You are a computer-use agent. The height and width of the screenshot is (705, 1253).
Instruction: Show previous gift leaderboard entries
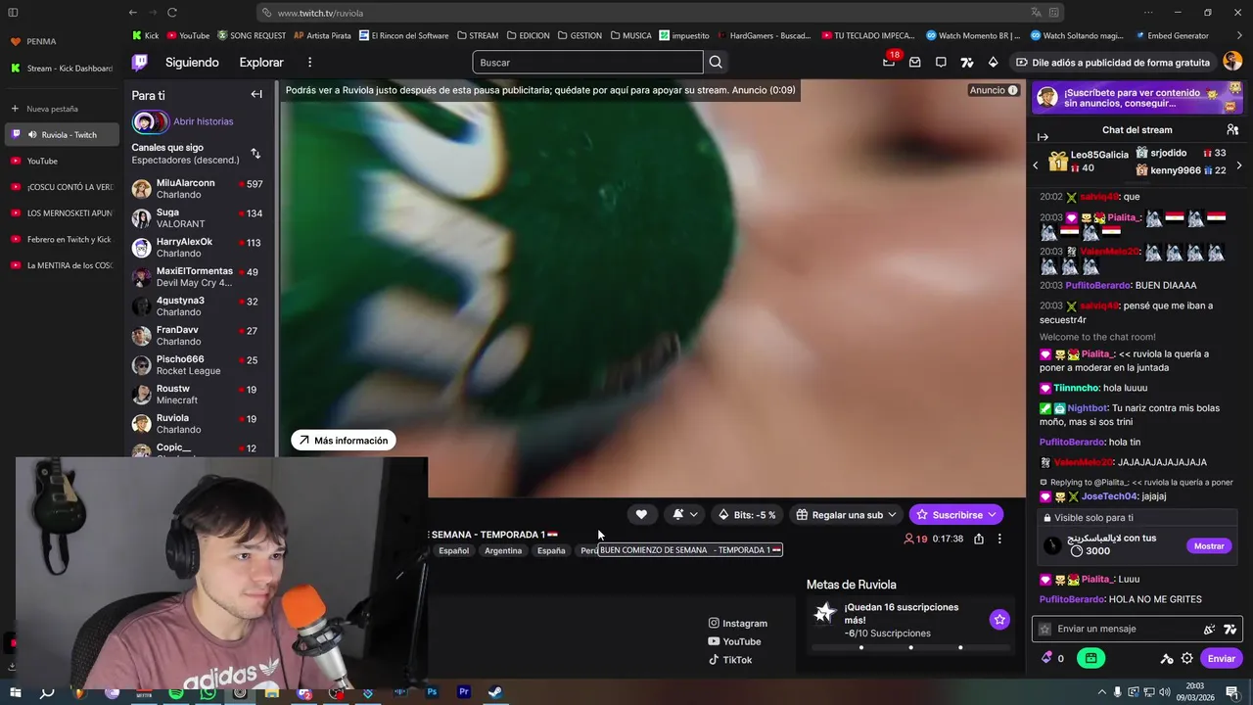(1036, 165)
